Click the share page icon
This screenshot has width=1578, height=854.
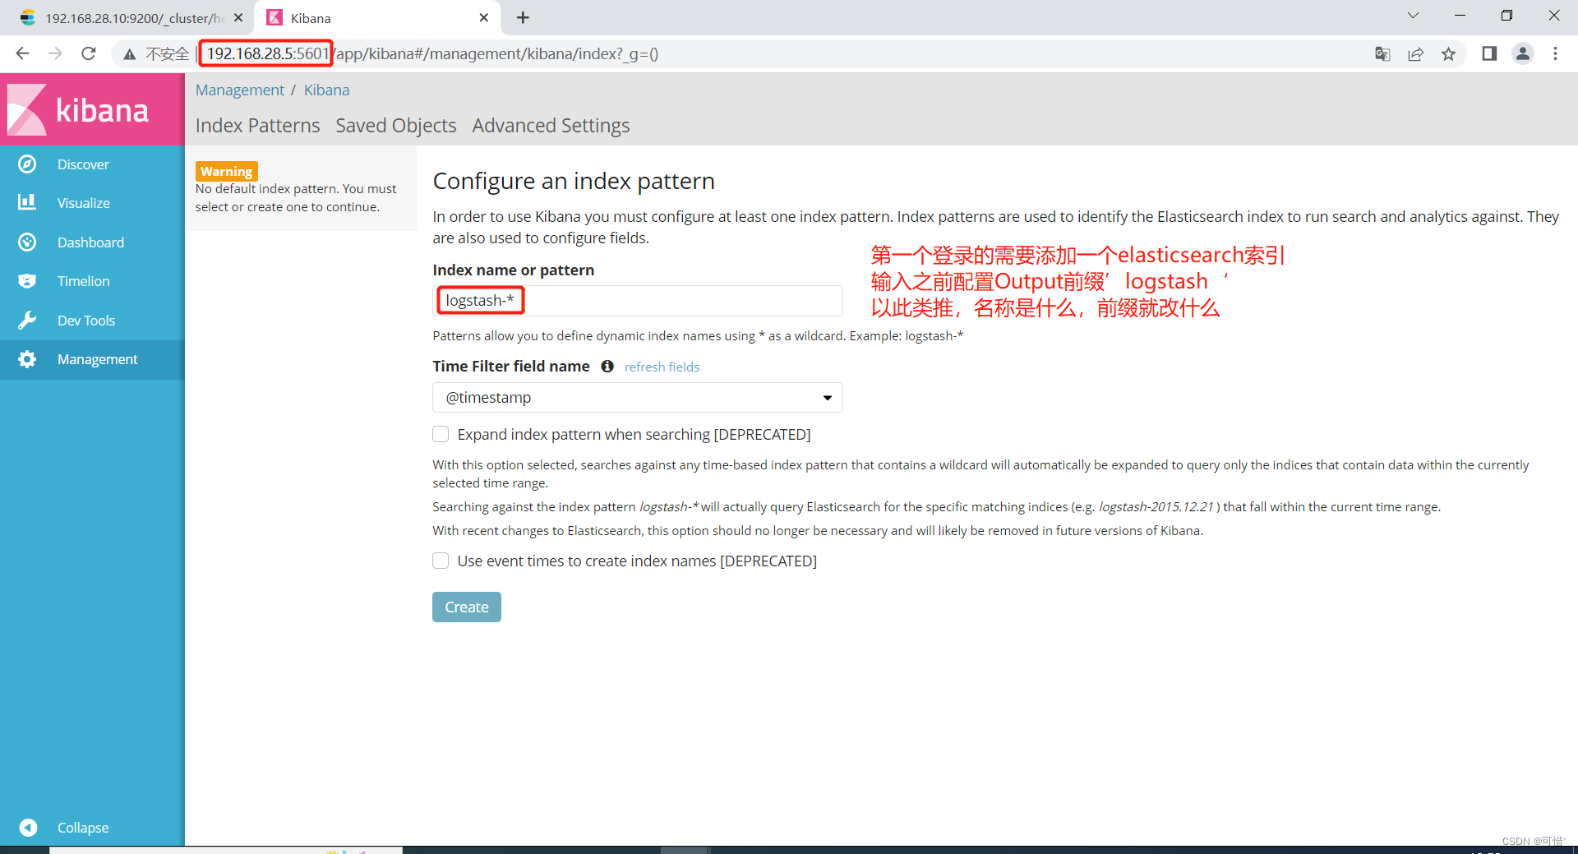coord(1415,54)
